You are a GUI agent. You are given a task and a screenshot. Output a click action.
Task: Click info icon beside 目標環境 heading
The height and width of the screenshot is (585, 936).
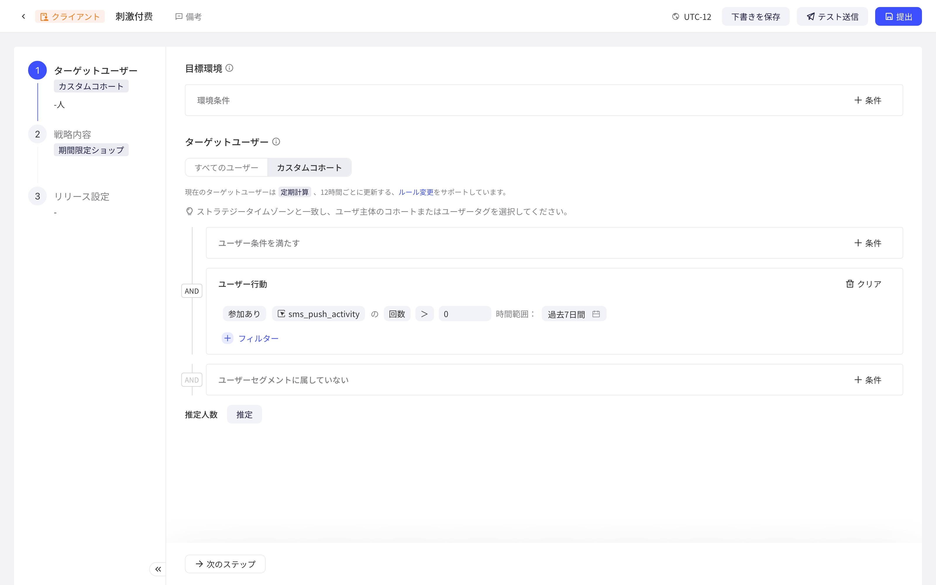[x=229, y=68]
